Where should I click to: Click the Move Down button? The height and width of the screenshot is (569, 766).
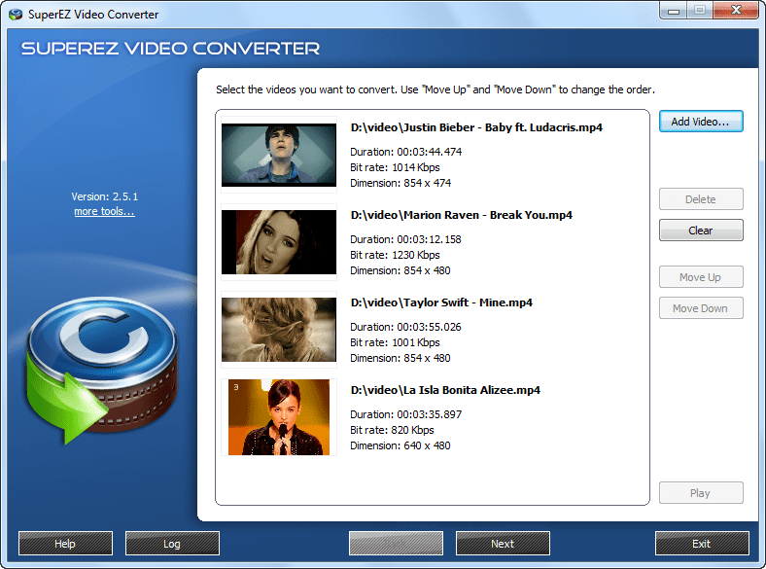point(700,308)
